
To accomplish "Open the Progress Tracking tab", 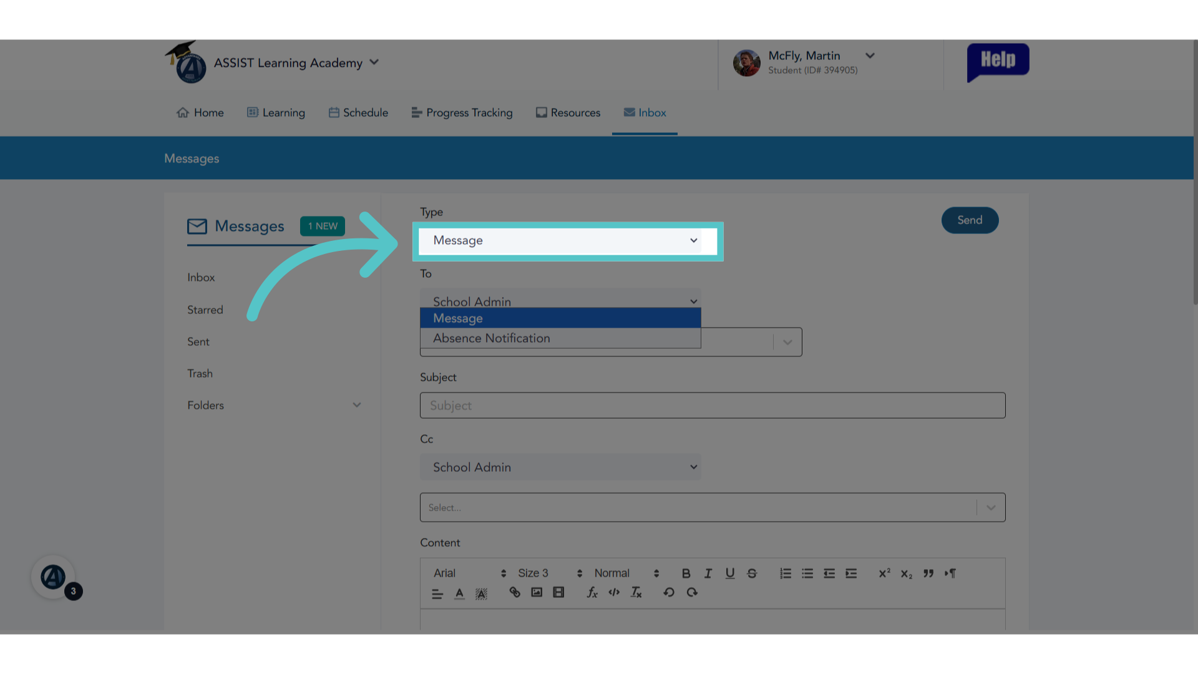I will click(x=462, y=112).
